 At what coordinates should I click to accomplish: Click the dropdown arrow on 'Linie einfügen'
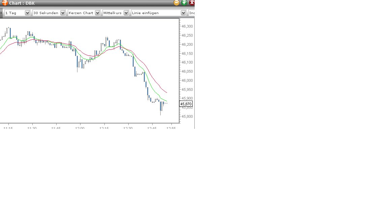pos(183,12)
